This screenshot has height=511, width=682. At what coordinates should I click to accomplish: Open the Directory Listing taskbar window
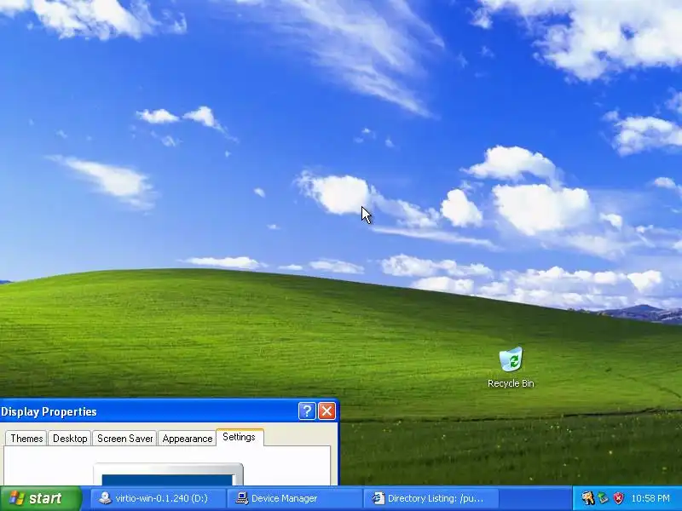[431, 498]
